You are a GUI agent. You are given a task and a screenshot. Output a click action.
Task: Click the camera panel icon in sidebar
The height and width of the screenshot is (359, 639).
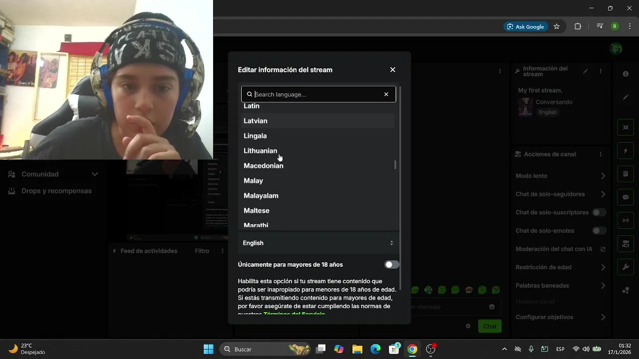click(626, 244)
